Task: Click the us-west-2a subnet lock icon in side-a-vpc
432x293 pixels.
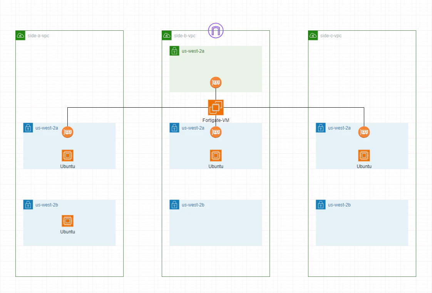Action: (x=28, y=128)
